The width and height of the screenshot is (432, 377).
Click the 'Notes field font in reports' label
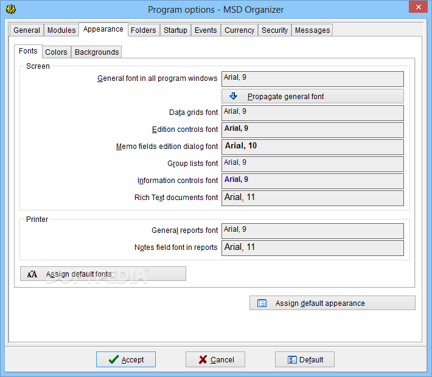tap(176, 247)
